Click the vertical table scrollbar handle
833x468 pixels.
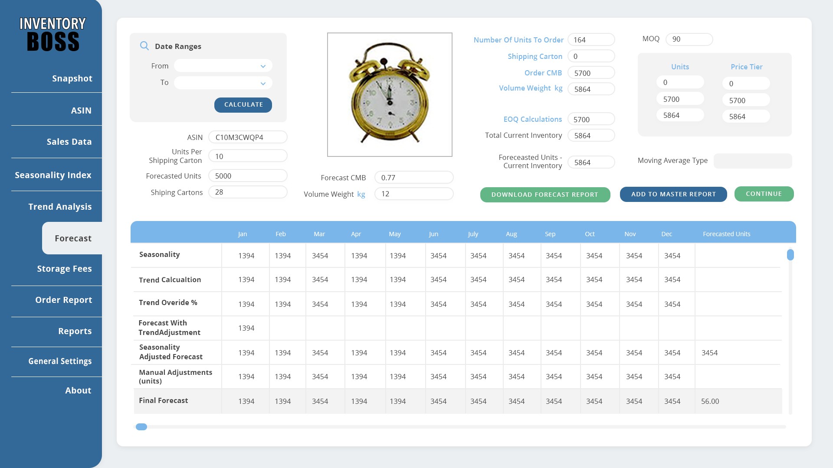click(790, 255)
